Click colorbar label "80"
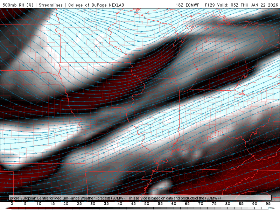This screenshot has height=210, width=280. point(228,204)
